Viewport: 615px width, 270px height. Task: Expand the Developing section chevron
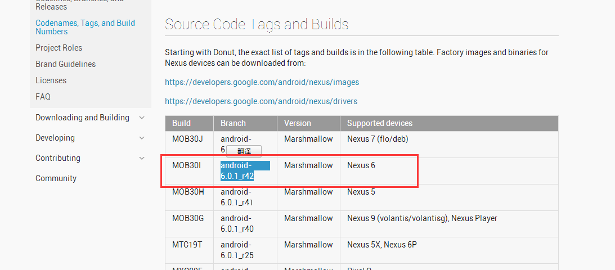(x=142, y=138)
